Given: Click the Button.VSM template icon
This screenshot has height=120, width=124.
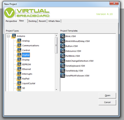Looking at the screenshot, I should coord(63,46).
